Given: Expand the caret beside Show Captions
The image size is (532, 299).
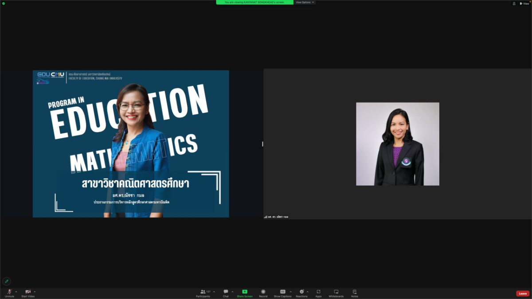Looking at the screenshot, I should [290, 291].
